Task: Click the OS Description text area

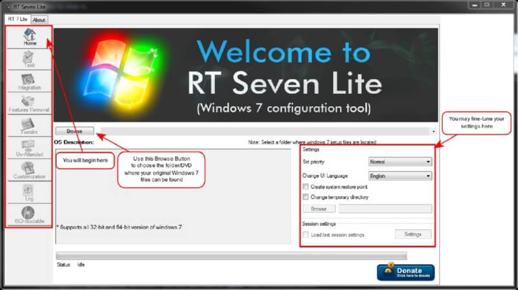Action: 173,196
